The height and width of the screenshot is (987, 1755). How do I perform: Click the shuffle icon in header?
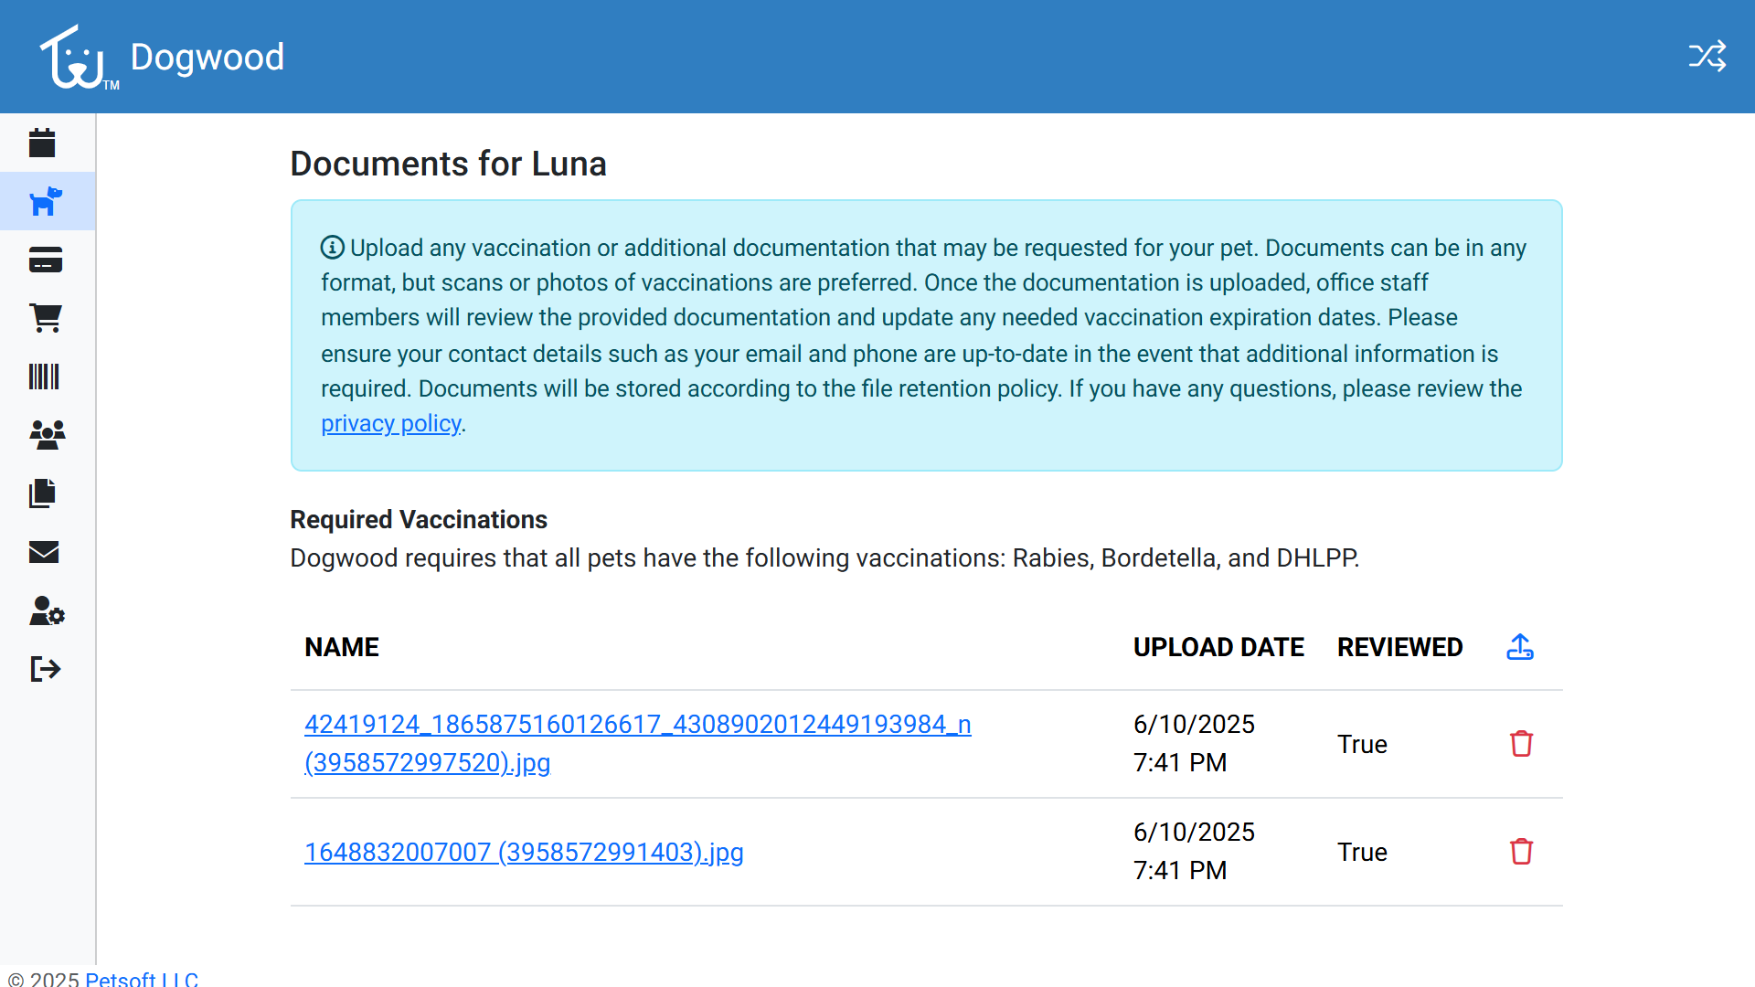[1707, 57]
